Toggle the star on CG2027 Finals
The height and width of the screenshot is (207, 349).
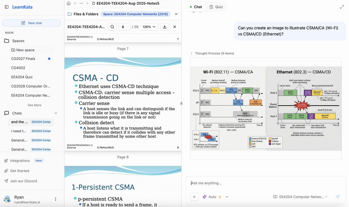pyautogui.click(x=49, y=59)
